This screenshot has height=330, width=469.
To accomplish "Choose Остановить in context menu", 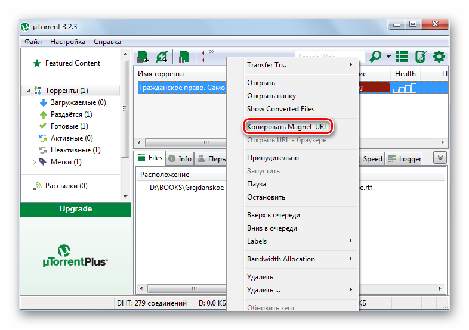I will pyautogui.click(x=301, y=197).
